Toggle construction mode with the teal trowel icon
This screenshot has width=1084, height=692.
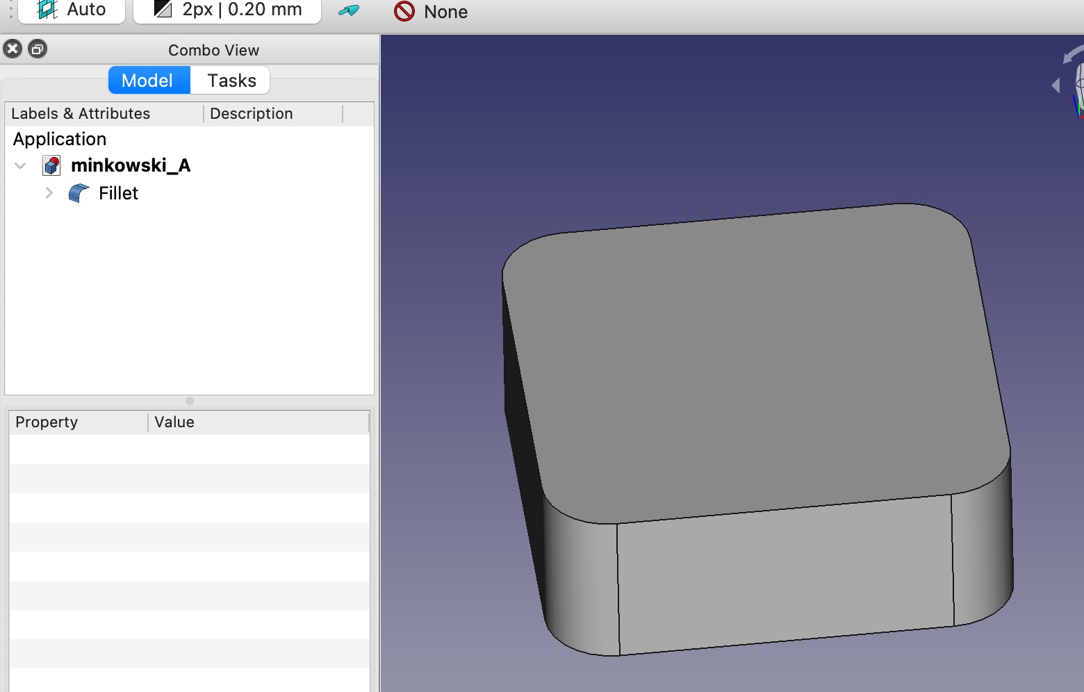(348, 10)
